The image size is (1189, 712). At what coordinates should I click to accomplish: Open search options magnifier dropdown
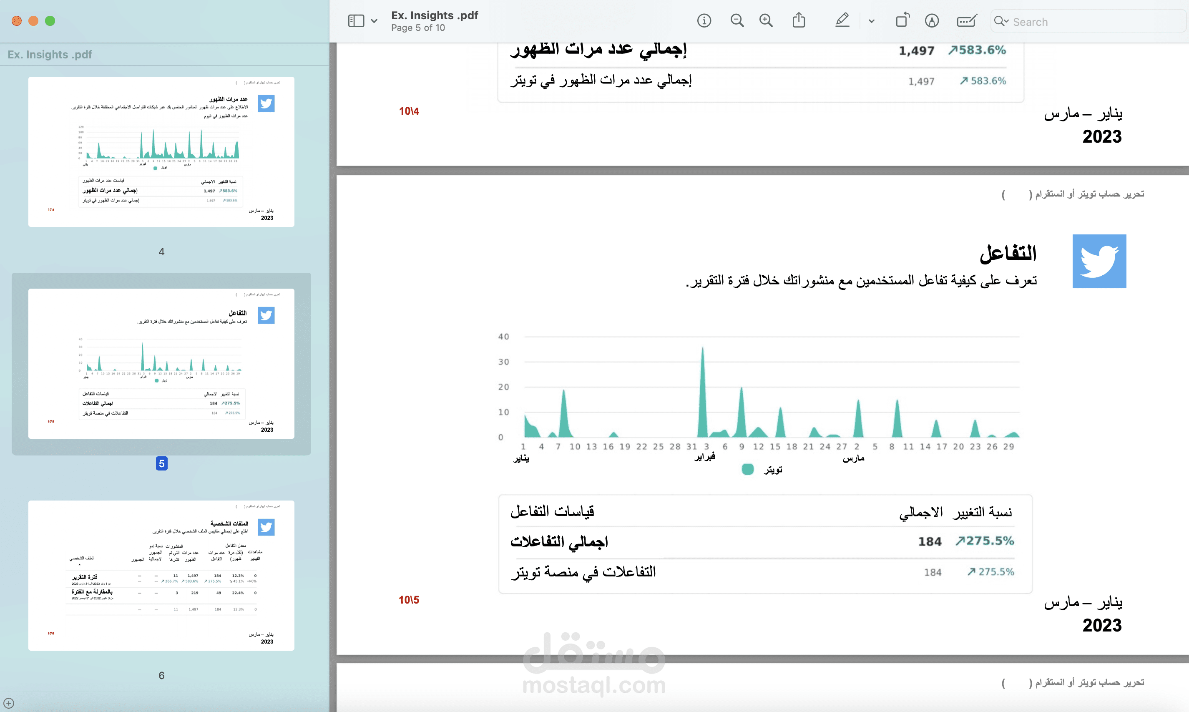1001,21
